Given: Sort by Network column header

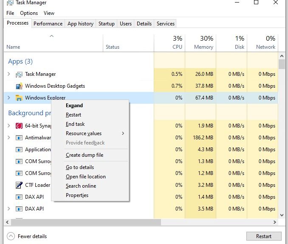Looking at the screenshot, I should [x=263, y=43].
